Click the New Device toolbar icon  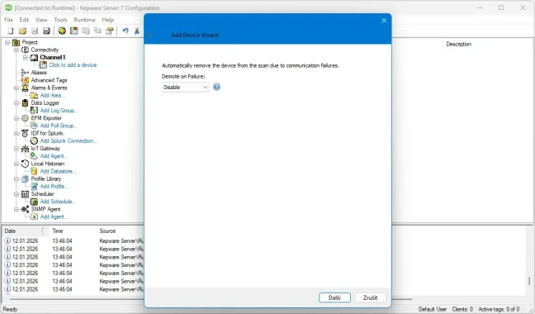(x=74, y=31)
